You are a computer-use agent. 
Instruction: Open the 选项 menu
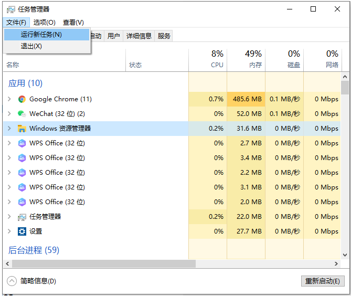pos(44,23)
